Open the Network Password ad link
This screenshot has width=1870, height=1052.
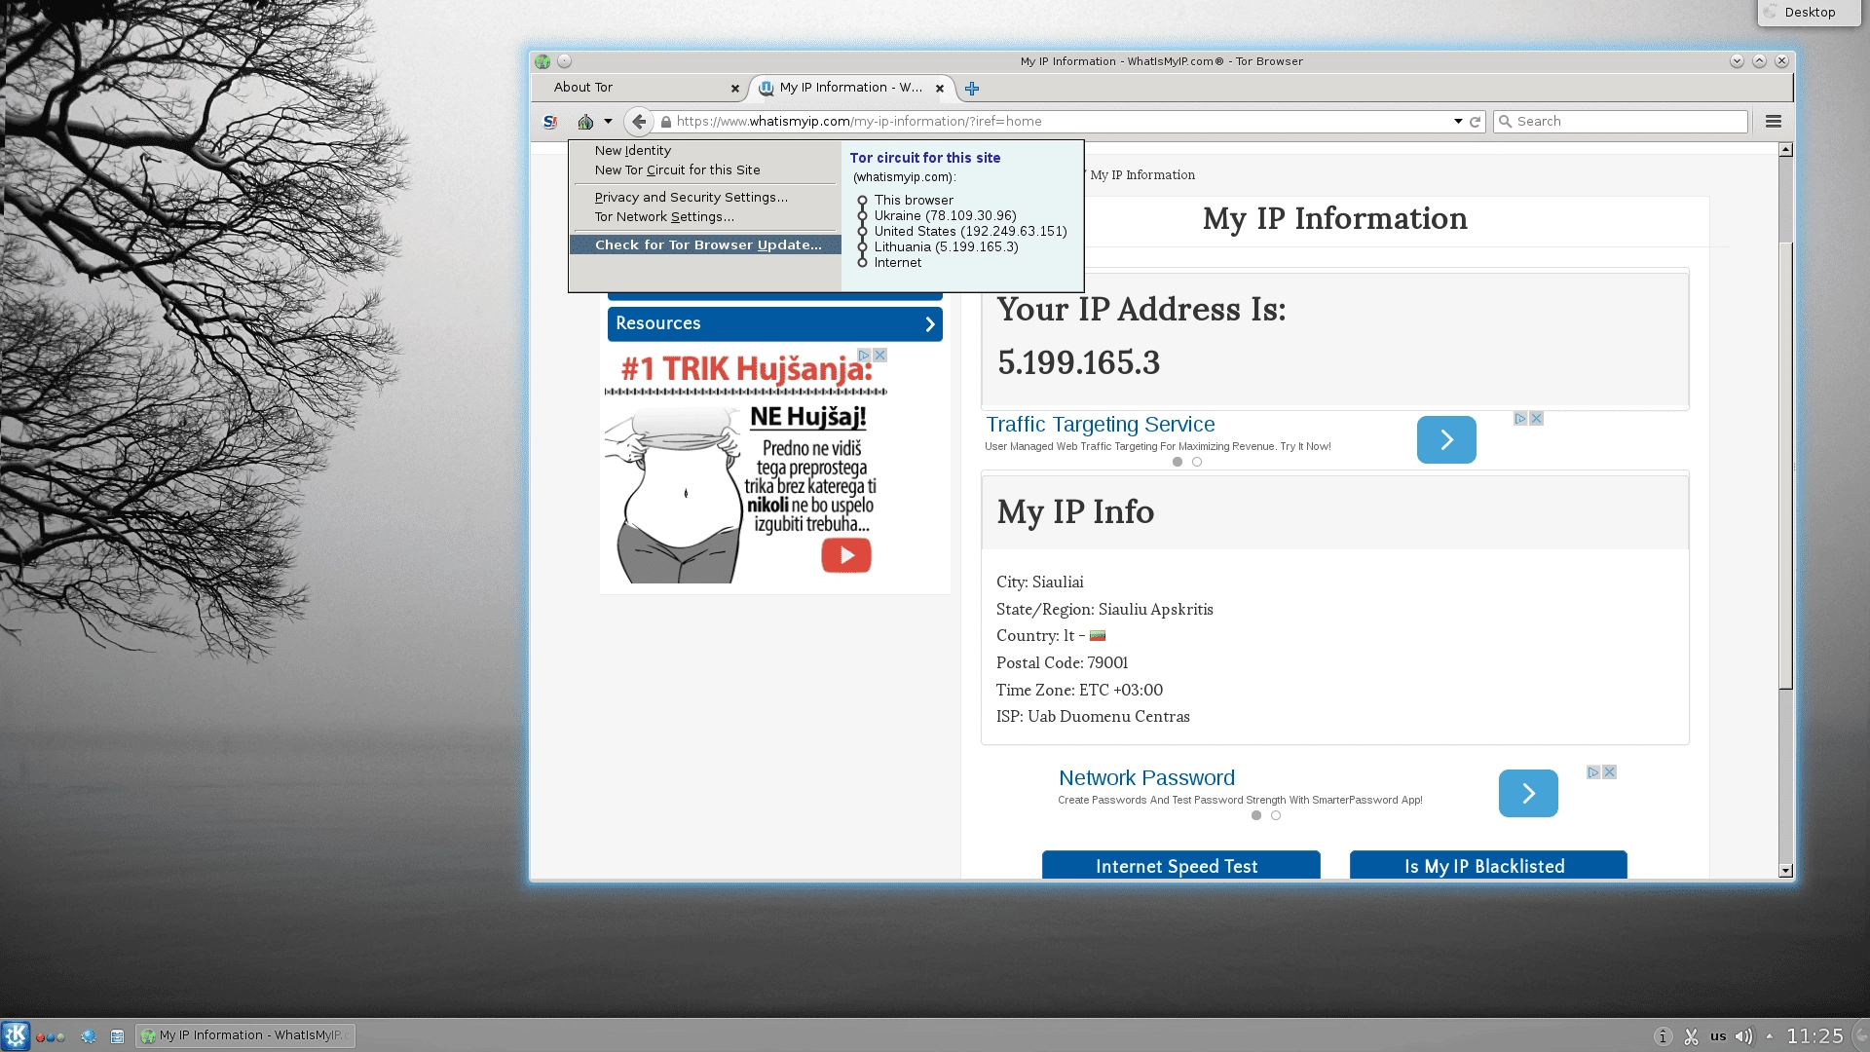[1146, 778]
